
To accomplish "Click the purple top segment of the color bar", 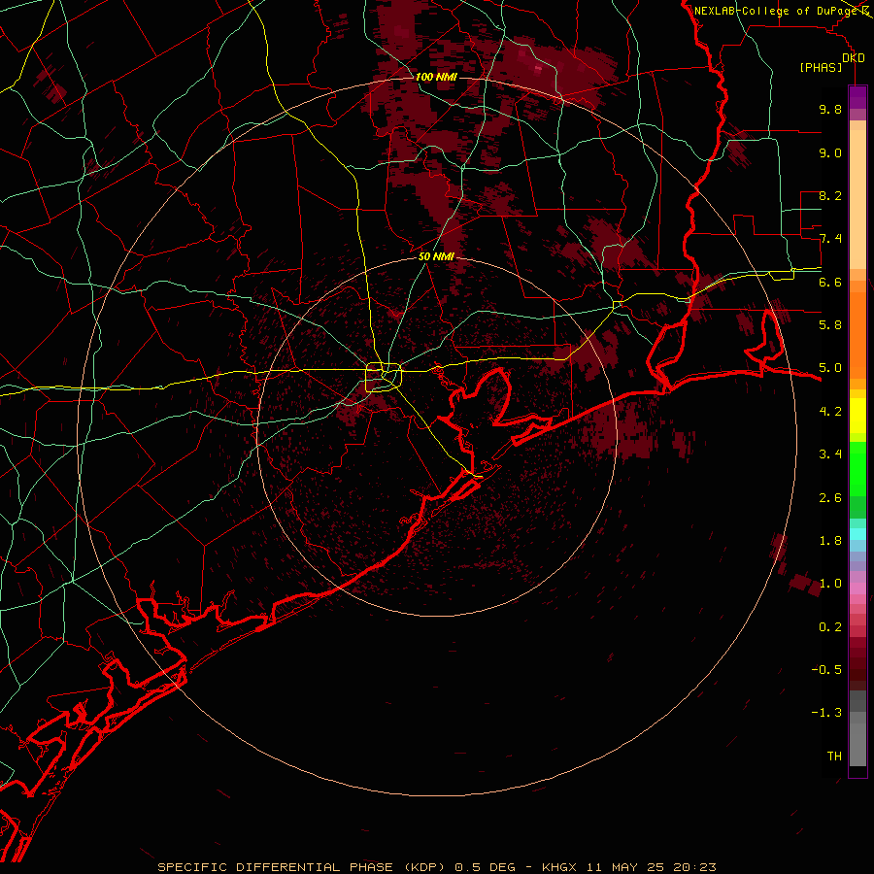I will click(x=857, y=97).
